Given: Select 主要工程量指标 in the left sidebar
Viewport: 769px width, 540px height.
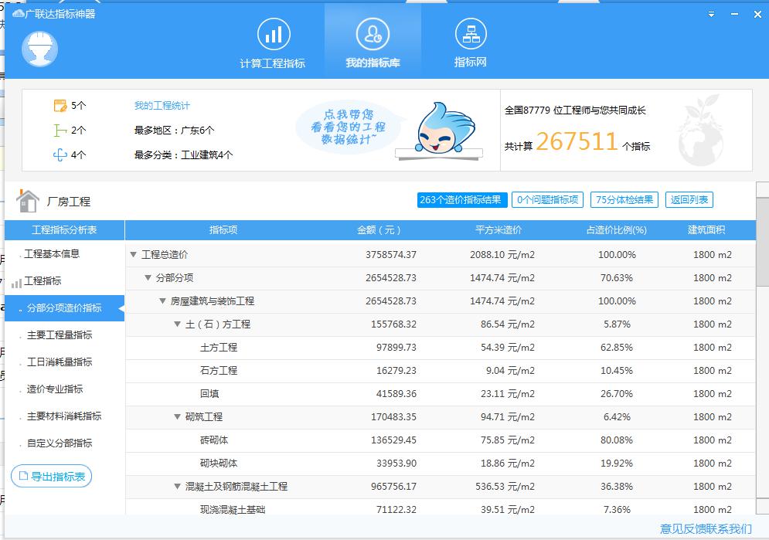Looking at the screenshot, I should coord(60,335).
